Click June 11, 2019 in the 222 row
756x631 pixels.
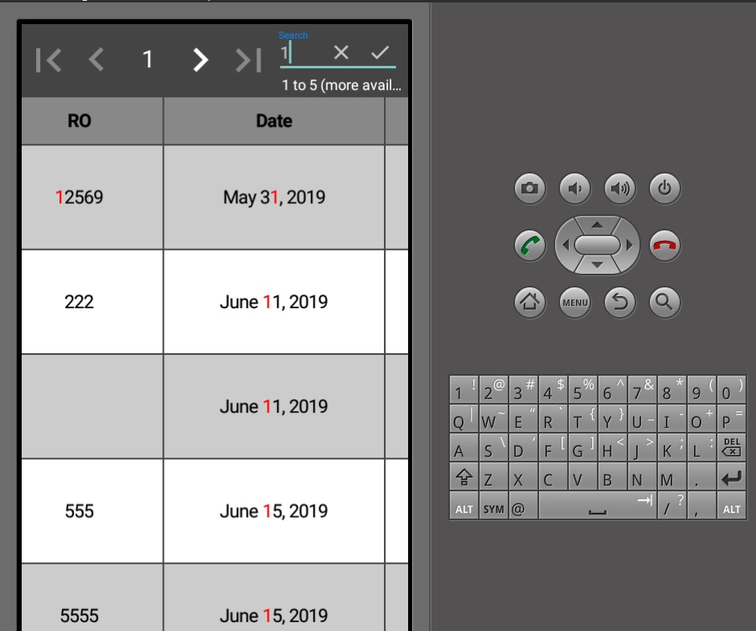pos(274,302)
